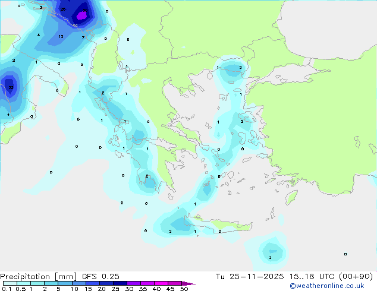Click the date text 'Tu 25-11-2025'
This screenshot has height=291, width=377.
(250, 277)
